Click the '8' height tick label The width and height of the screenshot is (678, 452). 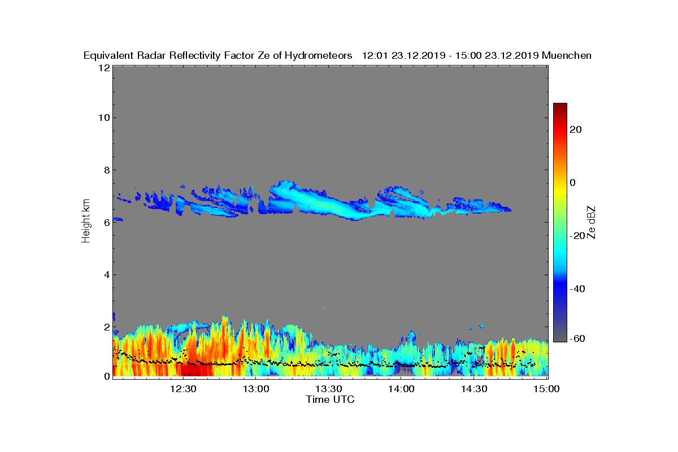click(106, 169)
